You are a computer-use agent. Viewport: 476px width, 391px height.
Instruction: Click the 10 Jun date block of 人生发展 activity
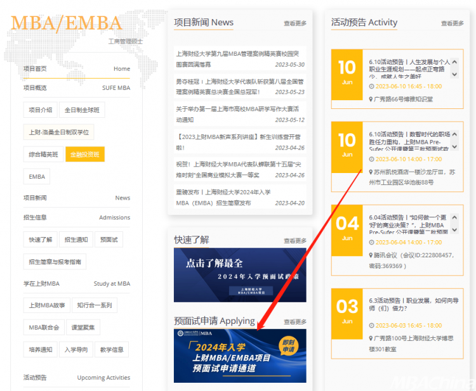pyautogui.click(x=347, y=75)
